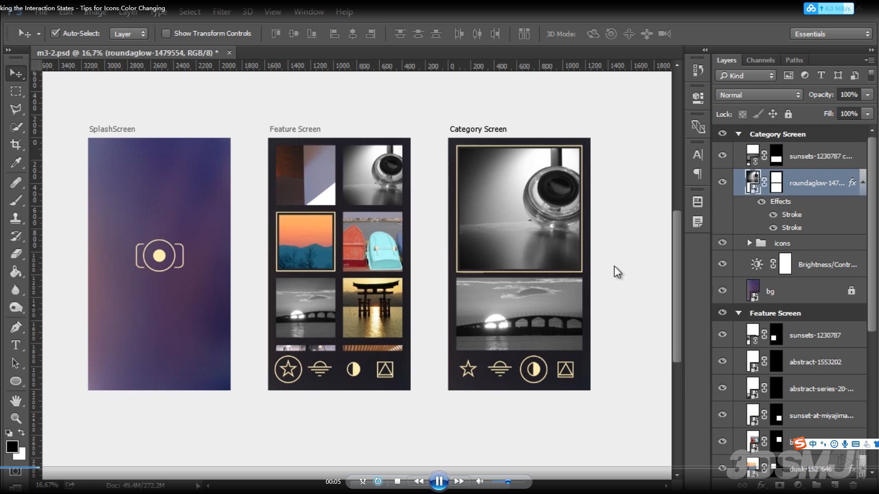
Task: Open the Fill slider dropdown arrow
Action: click(x=868, y=114)
